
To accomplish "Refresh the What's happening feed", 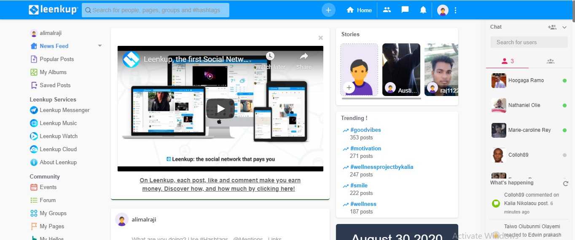I will pyautogui.click(x=566, y=184).
